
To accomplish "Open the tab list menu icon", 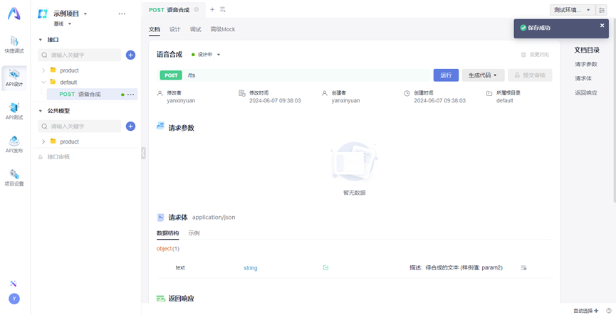I will pyautogui.click(x=223, y=9).
